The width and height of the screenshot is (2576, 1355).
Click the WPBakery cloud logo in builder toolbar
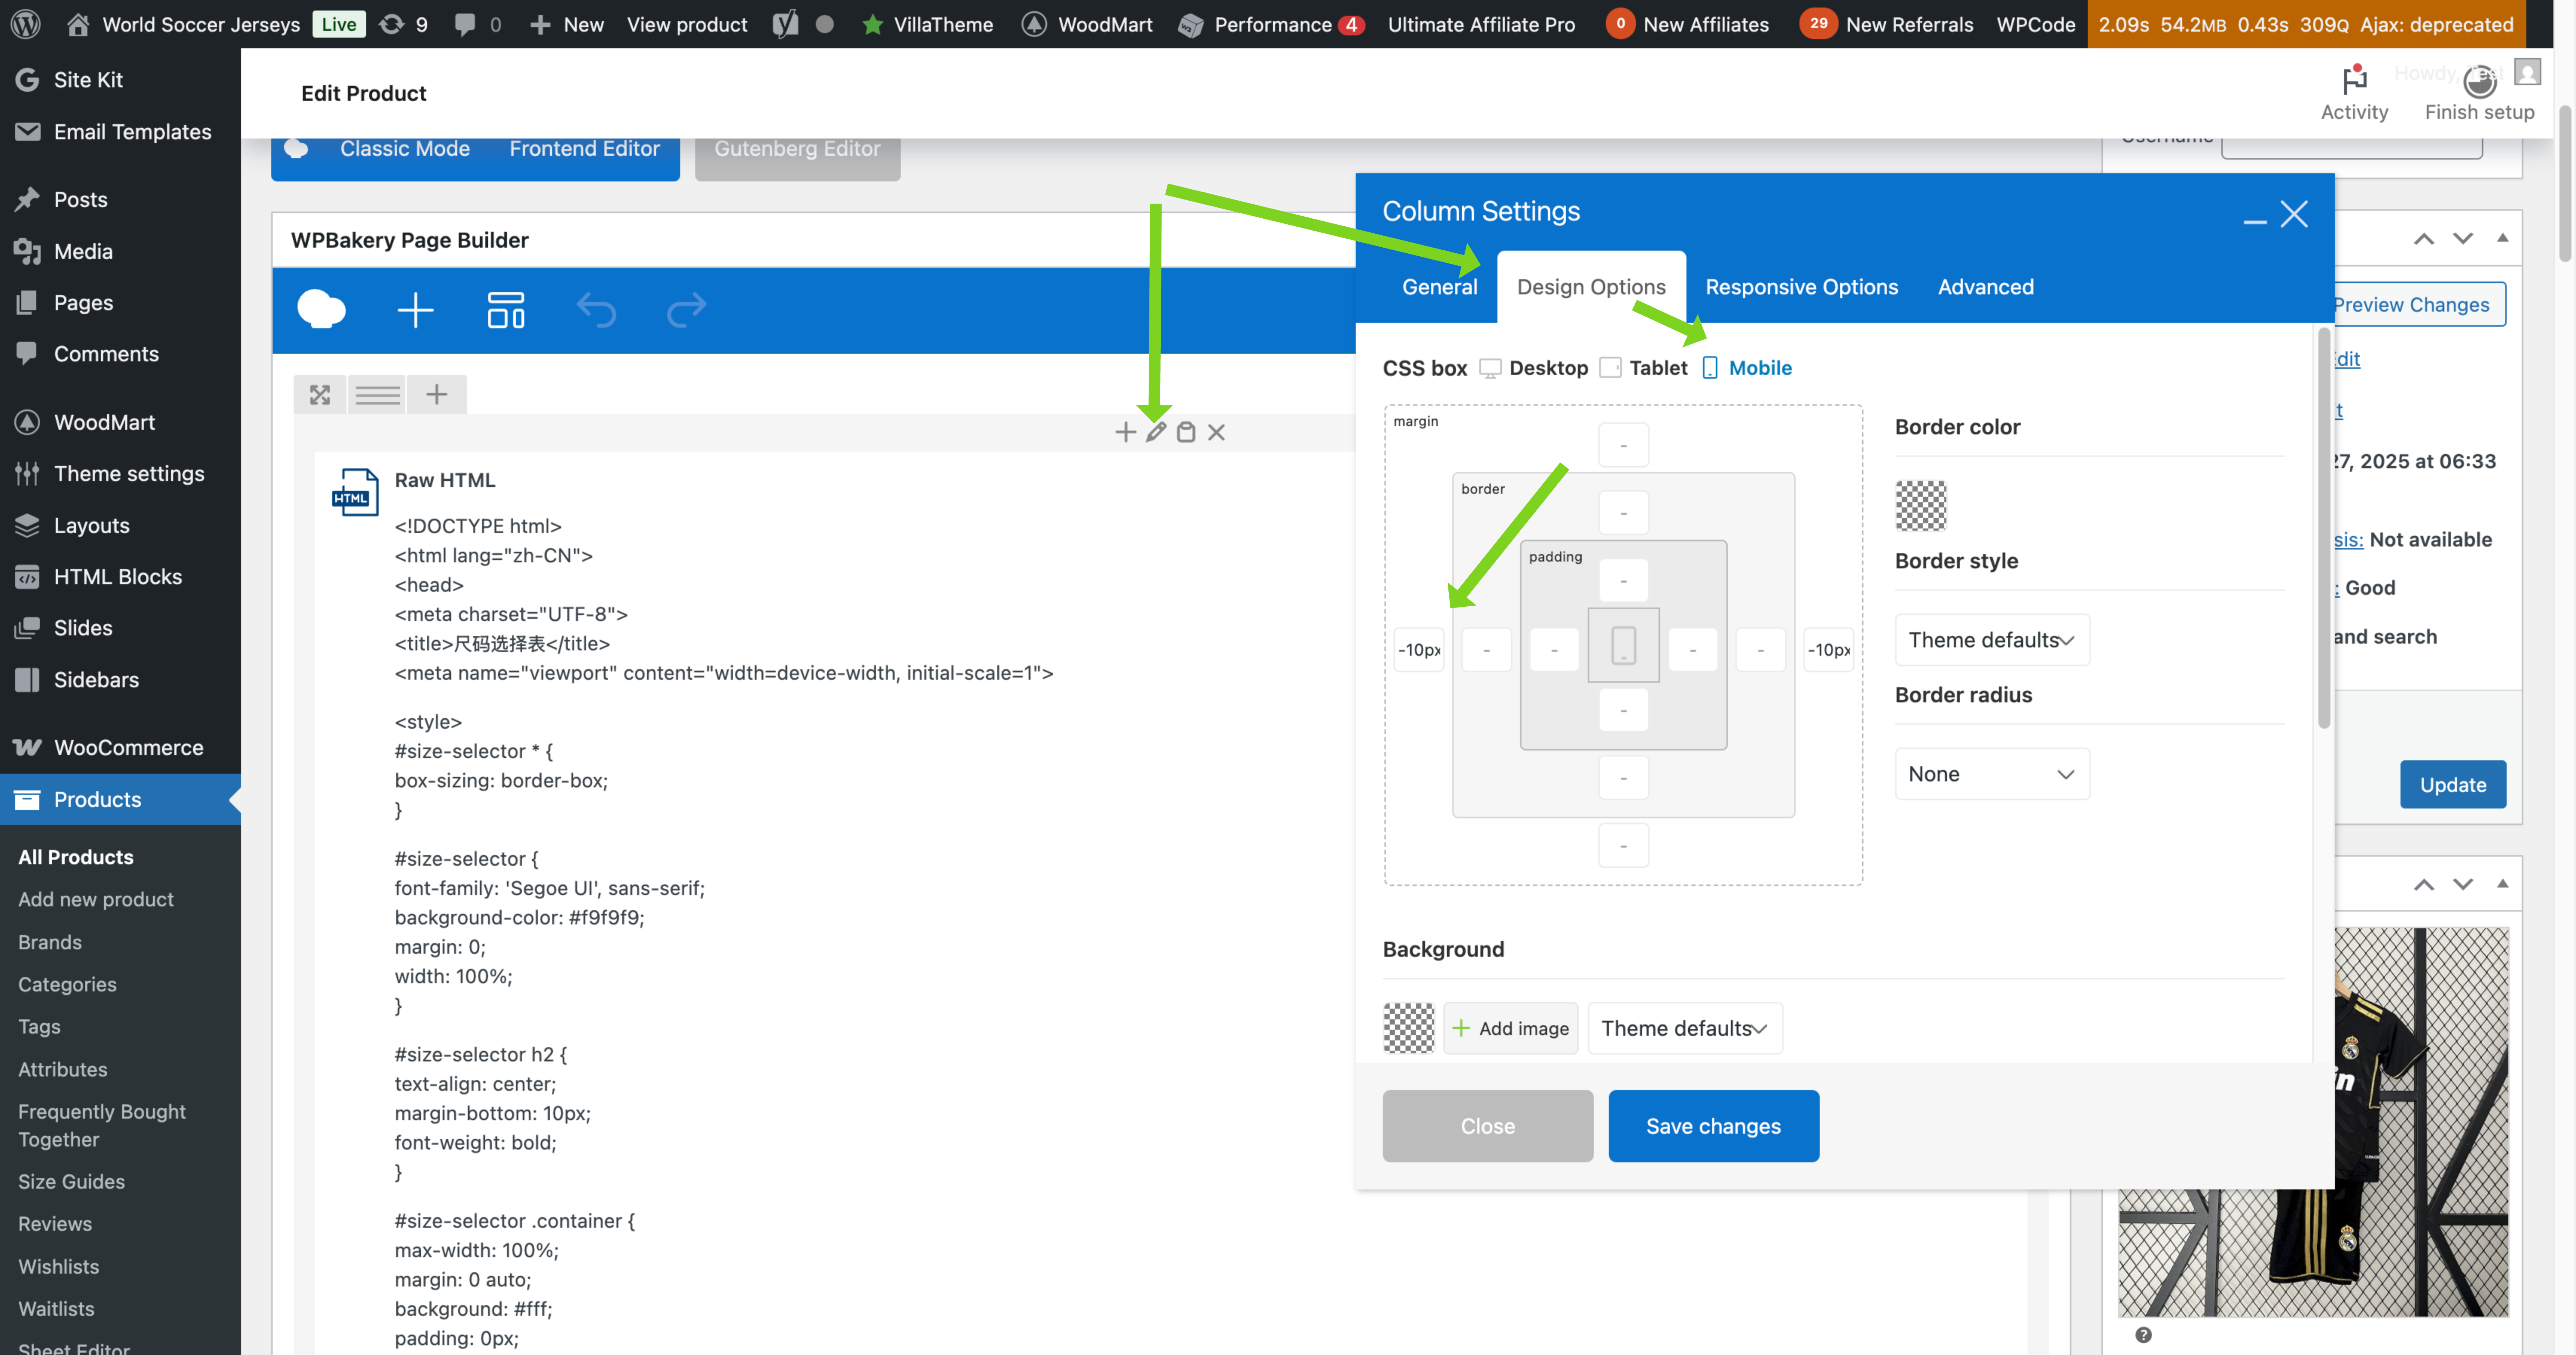321,310
